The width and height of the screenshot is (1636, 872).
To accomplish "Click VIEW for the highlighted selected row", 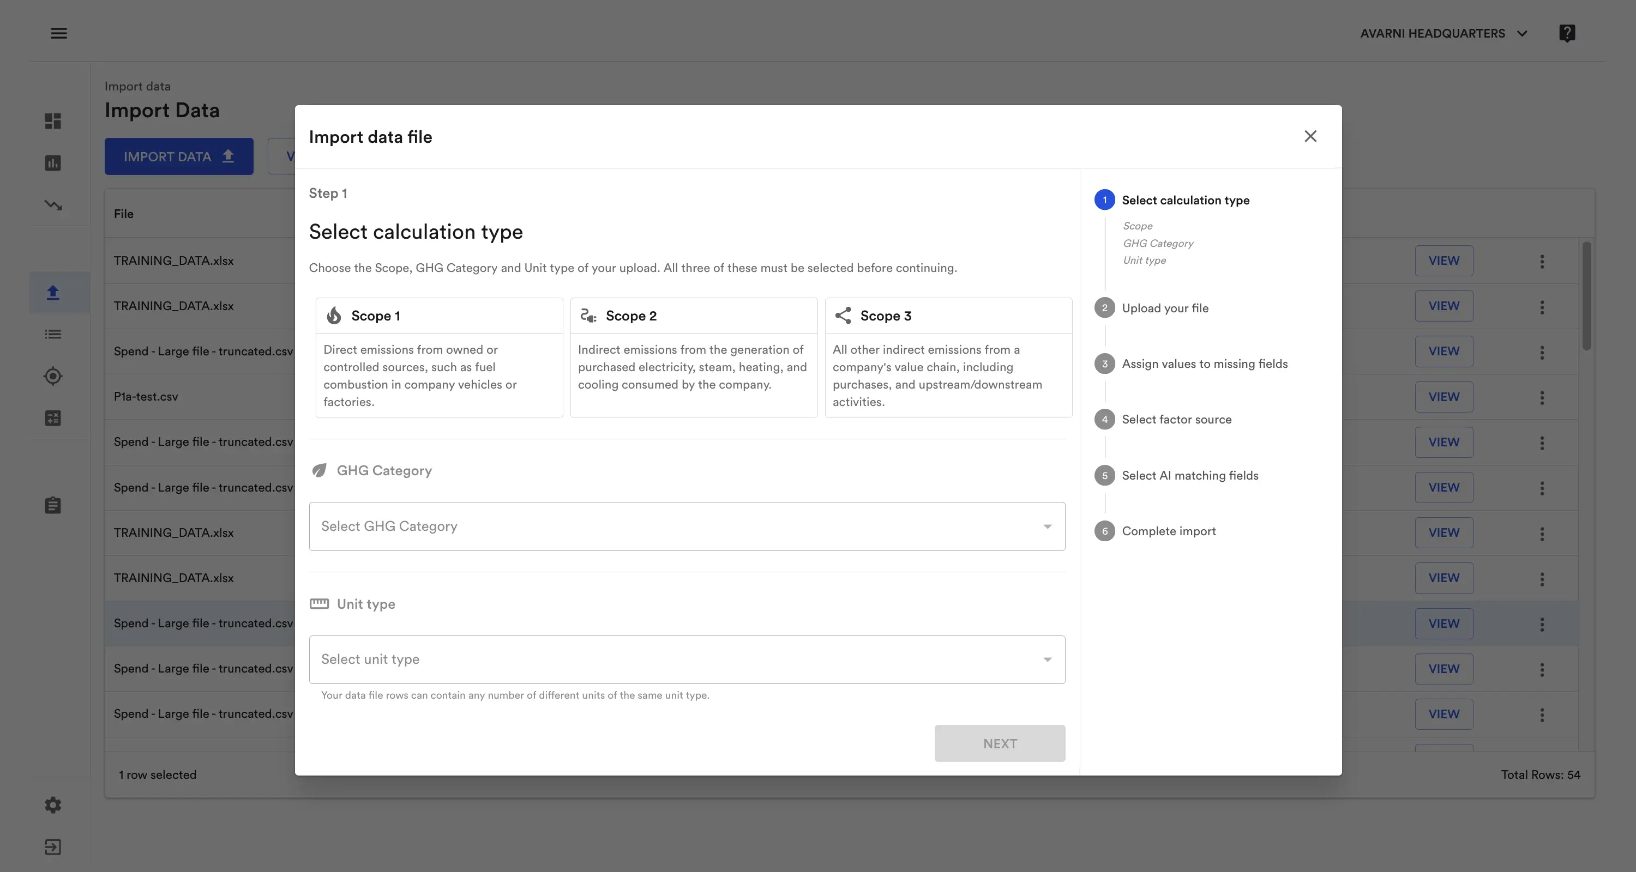I will [x=1443, y=623].
